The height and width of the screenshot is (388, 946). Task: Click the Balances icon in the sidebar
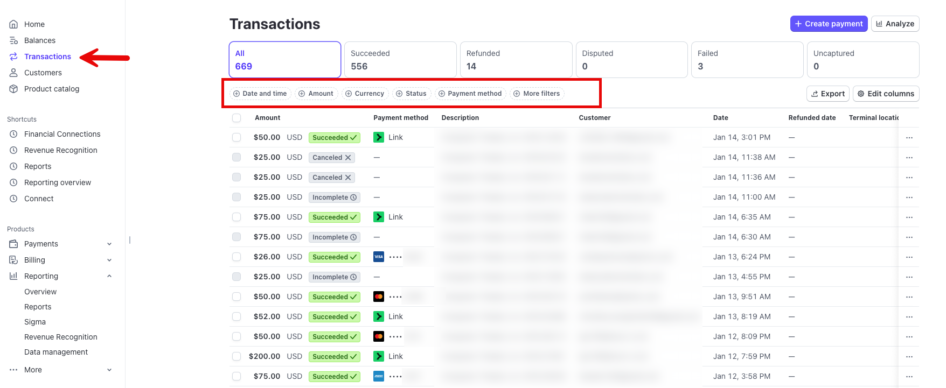[13, 40]
